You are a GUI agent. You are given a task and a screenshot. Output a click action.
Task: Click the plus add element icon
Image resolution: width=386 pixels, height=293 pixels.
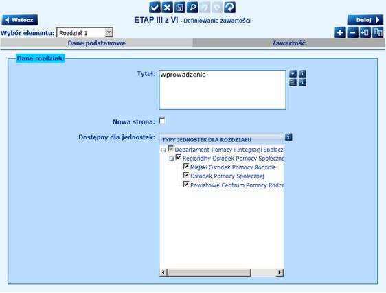tap(340, 32)
